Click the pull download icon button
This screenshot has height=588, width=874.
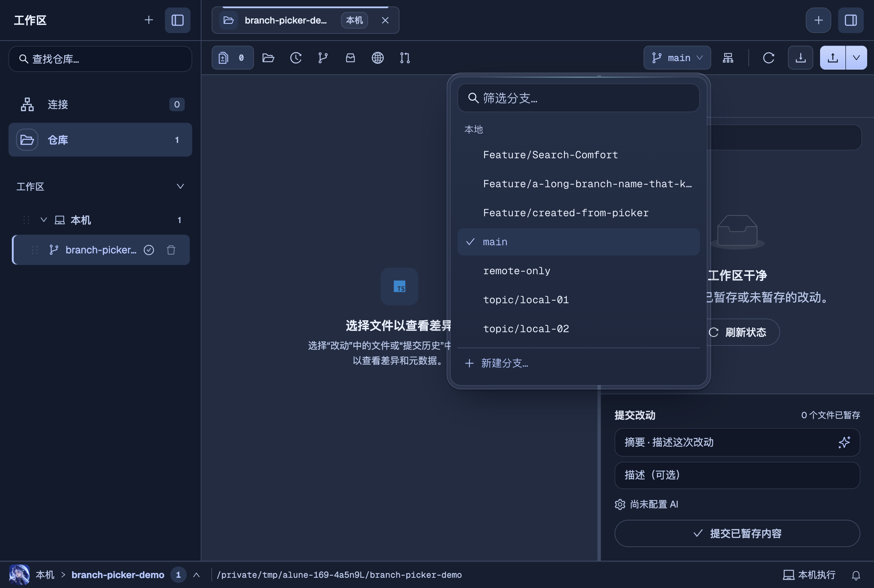[x=801, y=58]
